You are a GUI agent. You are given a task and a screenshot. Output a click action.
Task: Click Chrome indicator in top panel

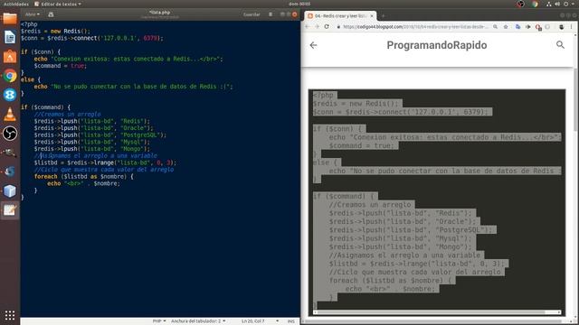535,4
